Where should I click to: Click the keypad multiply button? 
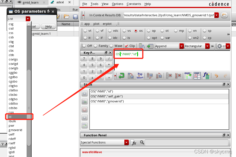(109, 65)
